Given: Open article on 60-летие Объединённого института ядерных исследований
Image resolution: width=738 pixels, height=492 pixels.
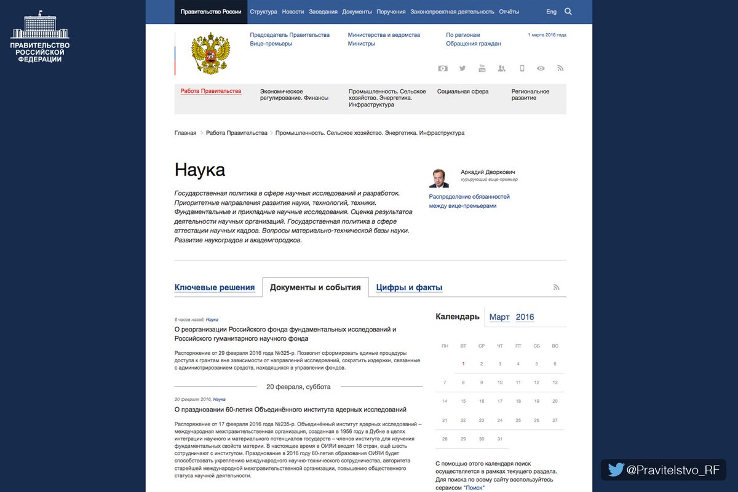Looking at the screenshot, I should (x=290, y=410).
